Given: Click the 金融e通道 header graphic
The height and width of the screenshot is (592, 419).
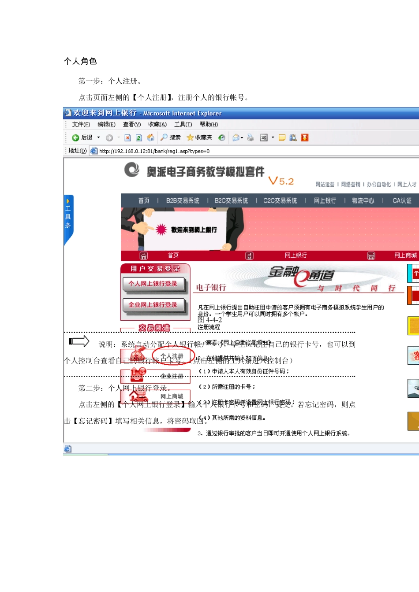Looking at the screenshot, I should (x=303, y=275).
